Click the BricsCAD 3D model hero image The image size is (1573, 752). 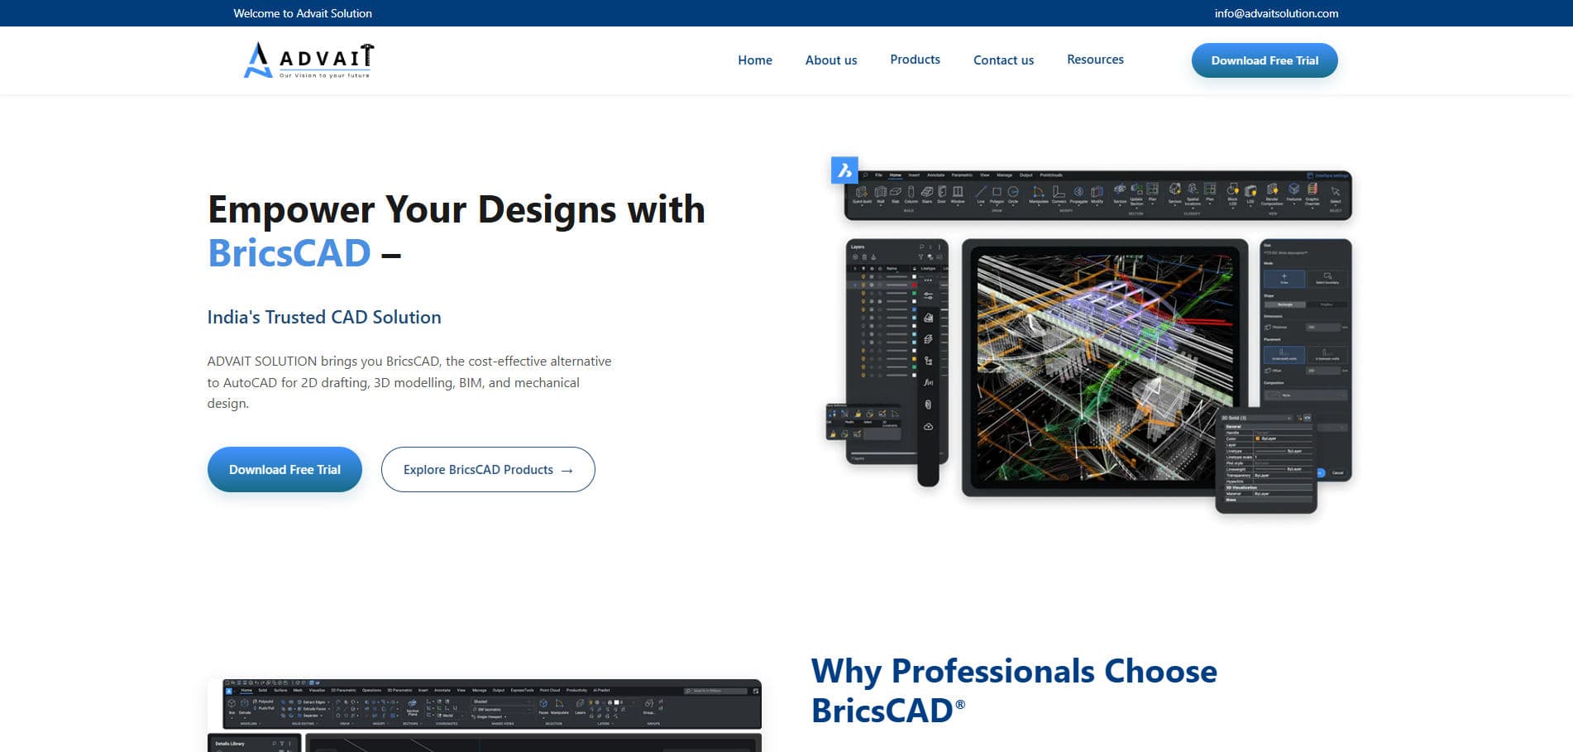point(1091,335)
